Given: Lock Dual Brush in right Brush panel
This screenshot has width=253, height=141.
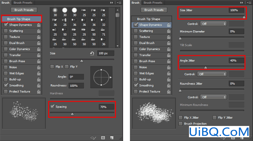Looking at the screenshot, I should point(169,43).
